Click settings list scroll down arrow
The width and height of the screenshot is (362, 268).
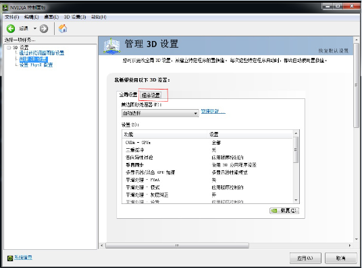tap(296, 200)
